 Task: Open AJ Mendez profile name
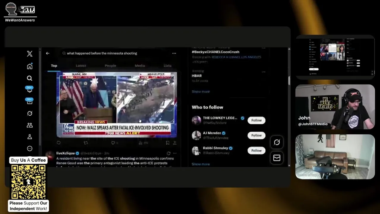coord(212,133)
